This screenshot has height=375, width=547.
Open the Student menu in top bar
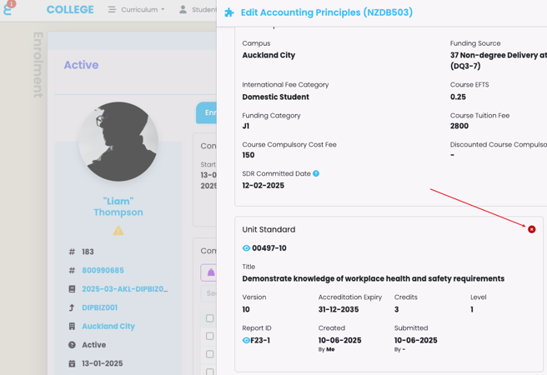(x=197, y=10)
